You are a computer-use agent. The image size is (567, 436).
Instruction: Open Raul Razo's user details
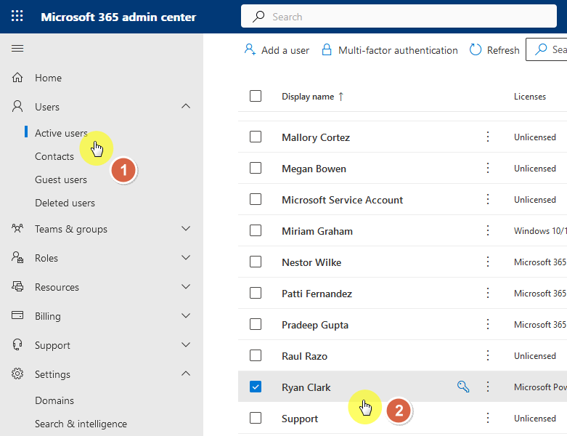(x=304, y=356)
